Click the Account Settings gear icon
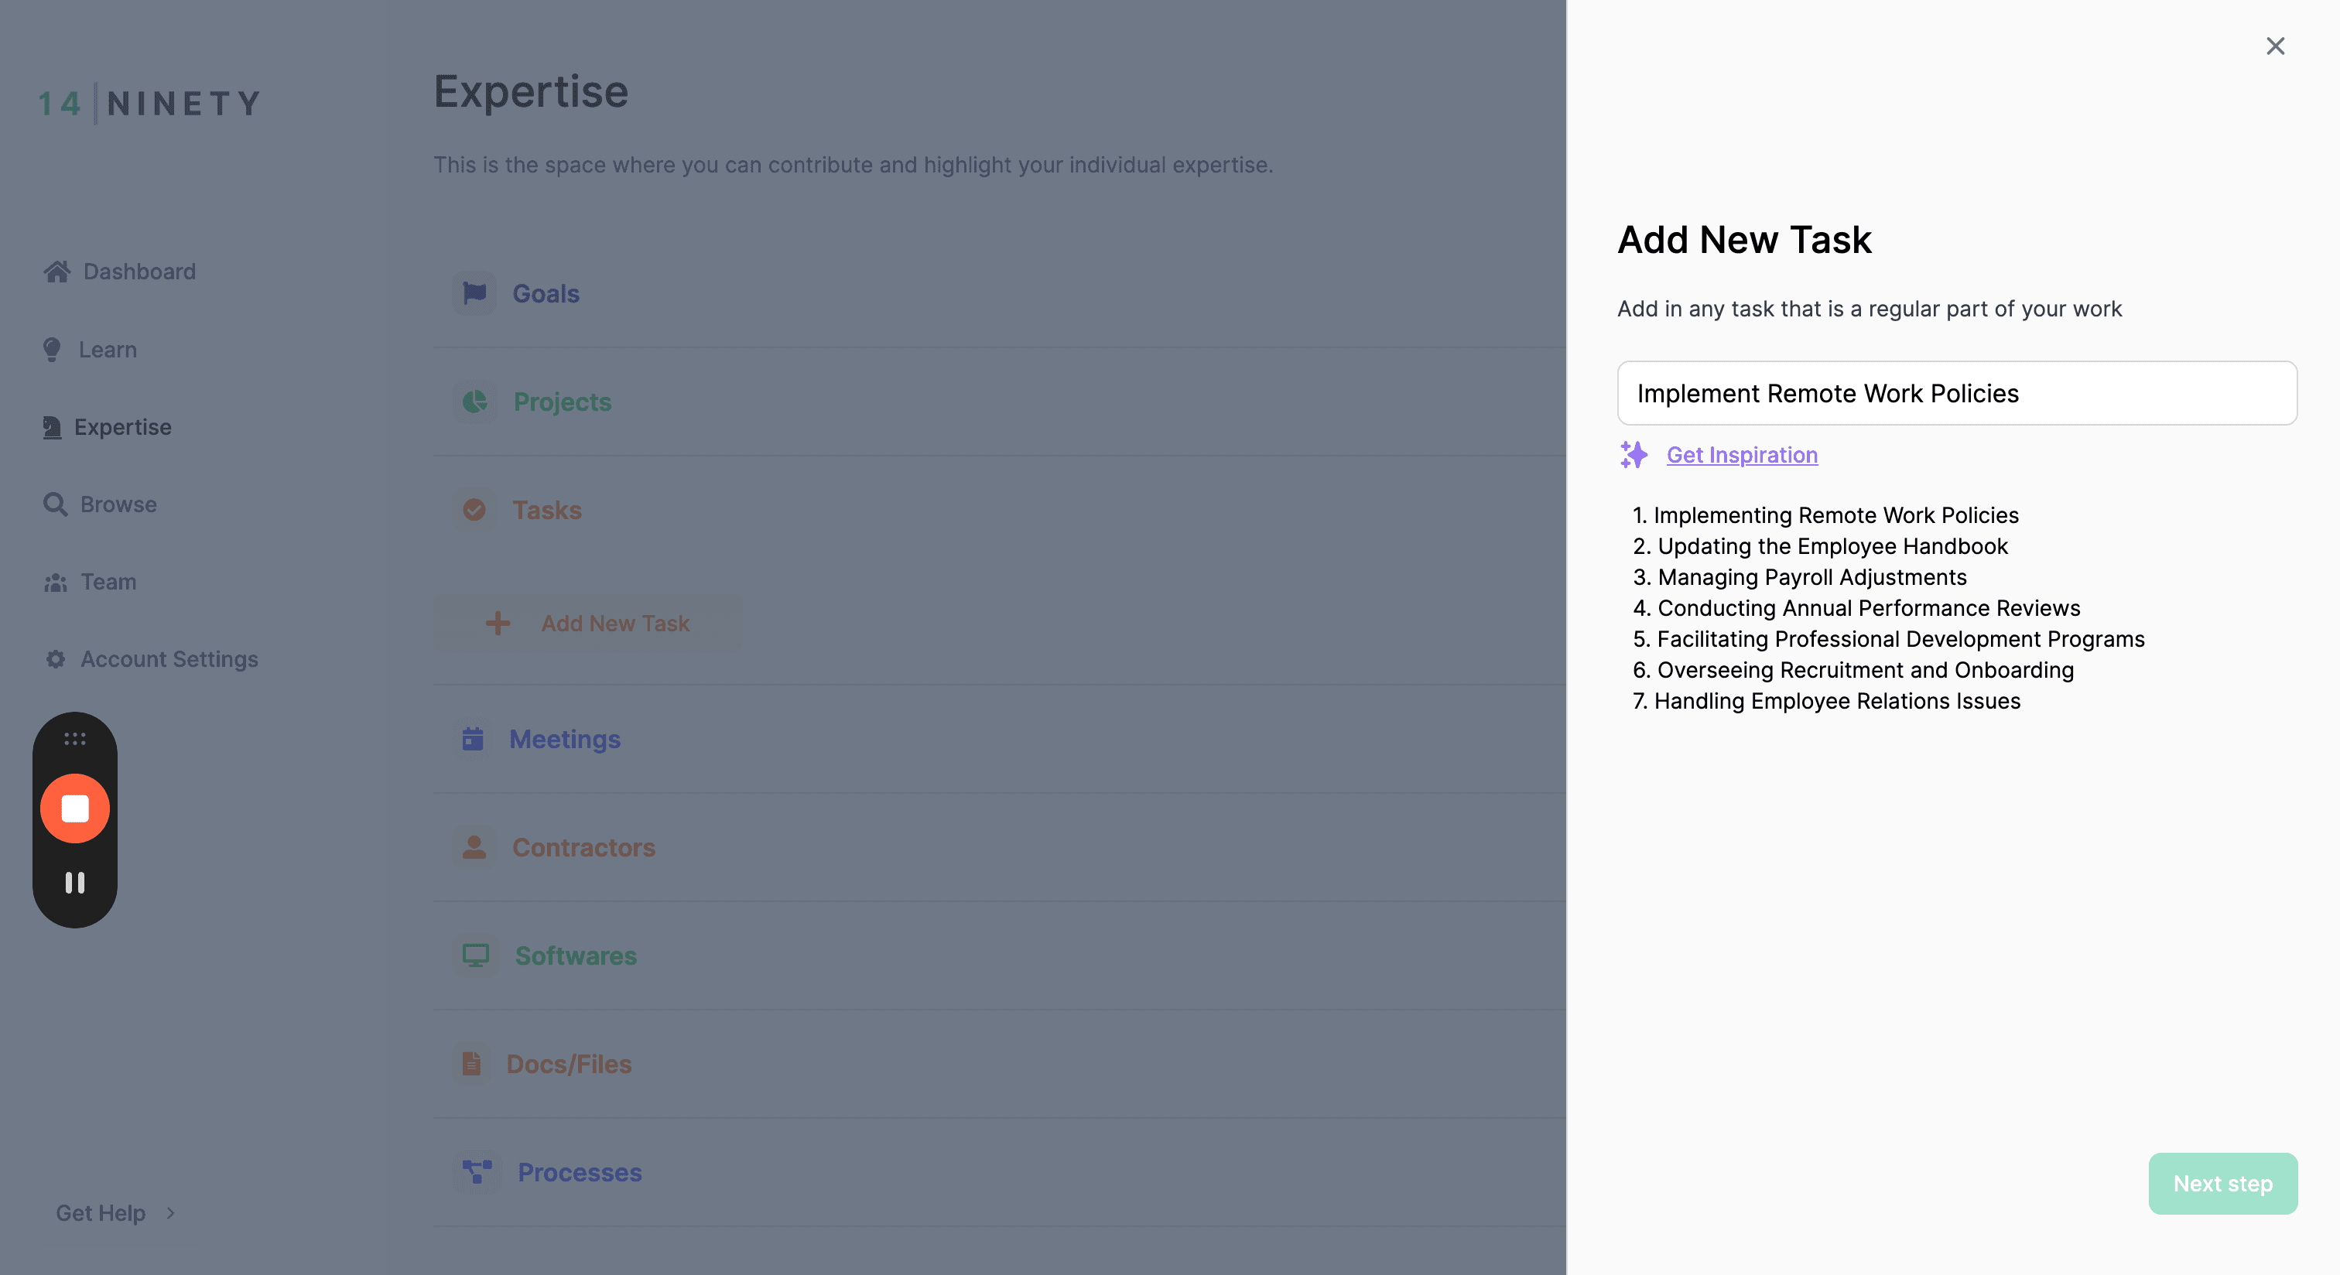Image resolution: width=2340 pixels, height=1275 pixels. (x=56, y=659)
